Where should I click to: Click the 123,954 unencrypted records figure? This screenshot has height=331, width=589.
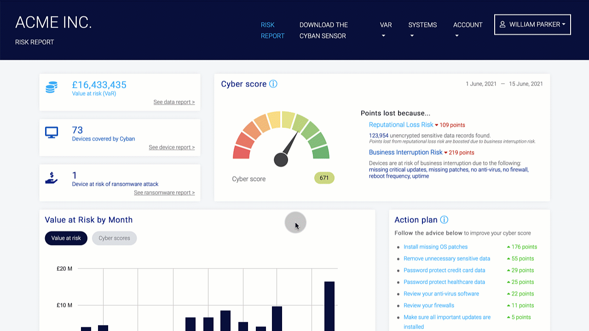click(379, 136)
